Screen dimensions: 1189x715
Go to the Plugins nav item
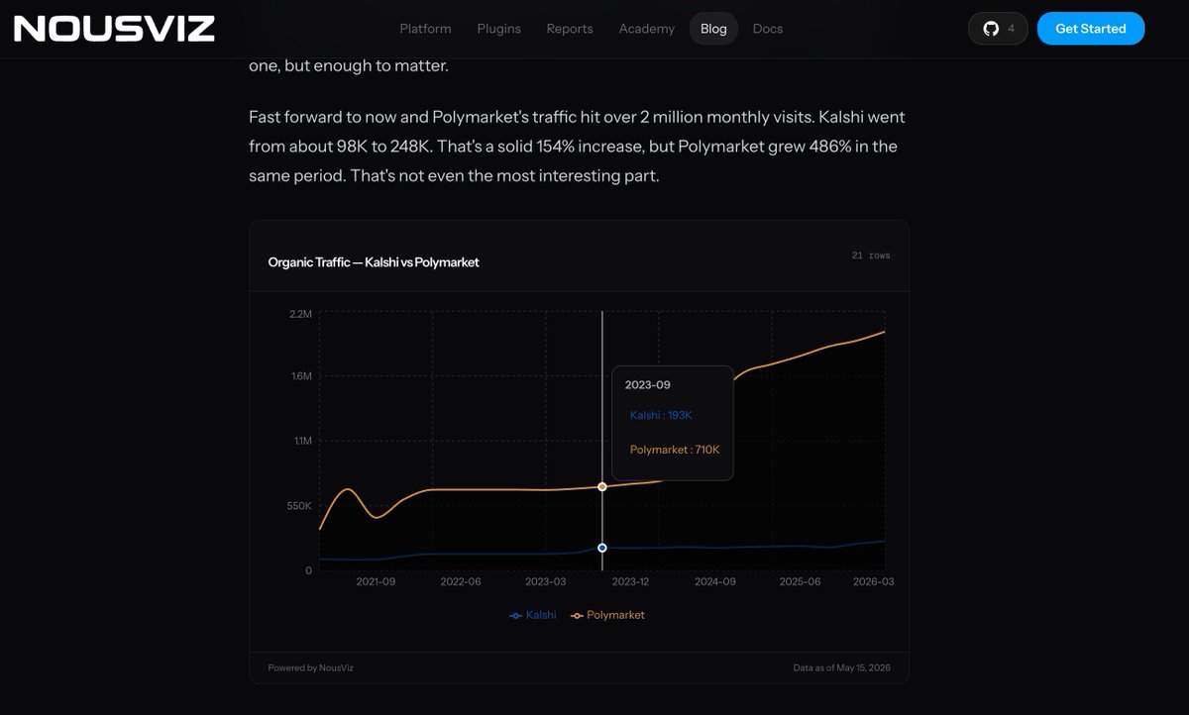pyautogui.click(x=498, y=29)
